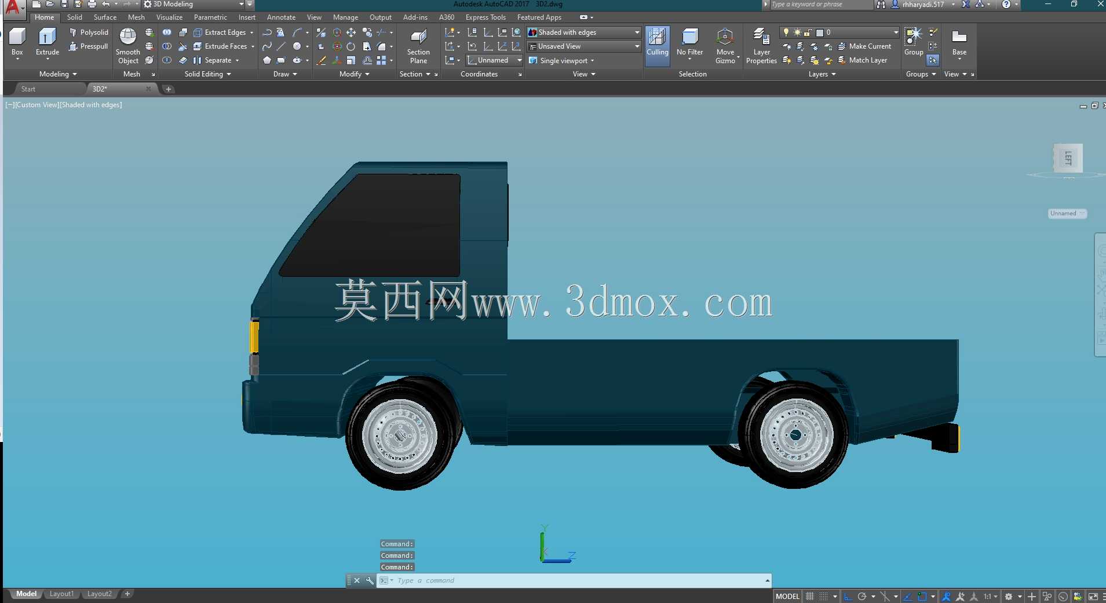Click the layer color swatch in layer dropdown
The image size is (1106, 603).
[x=820, y=32]
